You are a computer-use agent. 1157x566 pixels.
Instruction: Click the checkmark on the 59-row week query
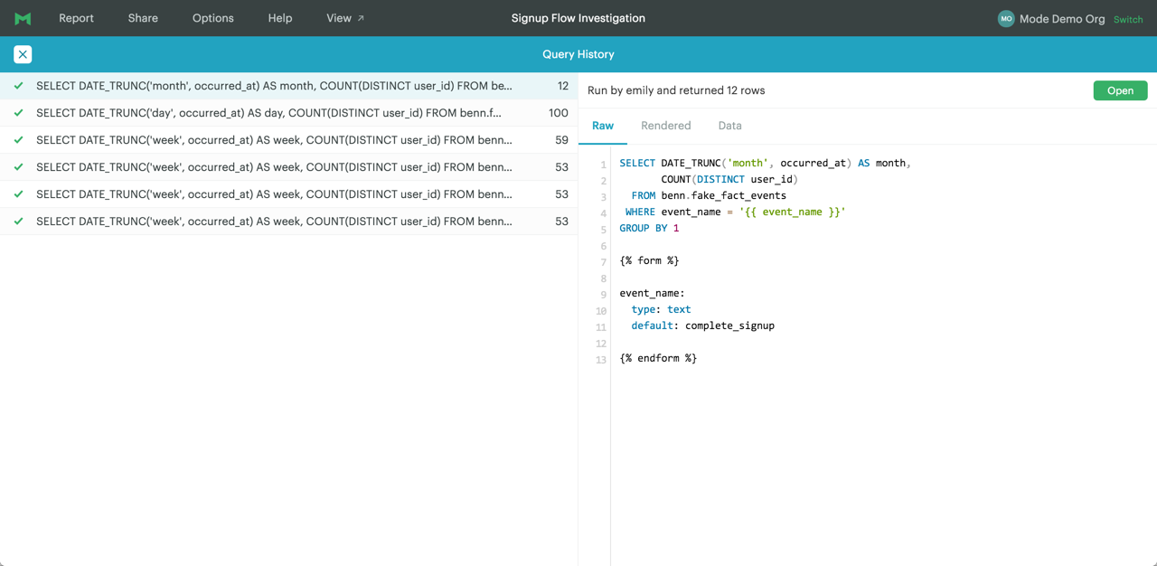click(18, 140)
